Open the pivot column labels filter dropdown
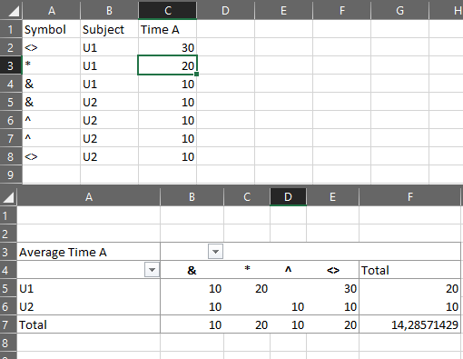This screenshot has width=463, height=359. point(215,252)
